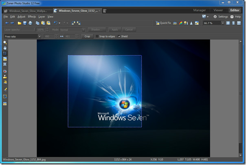Select the clone stamp tool
The image size is (246, 165).
pos(5,77)
